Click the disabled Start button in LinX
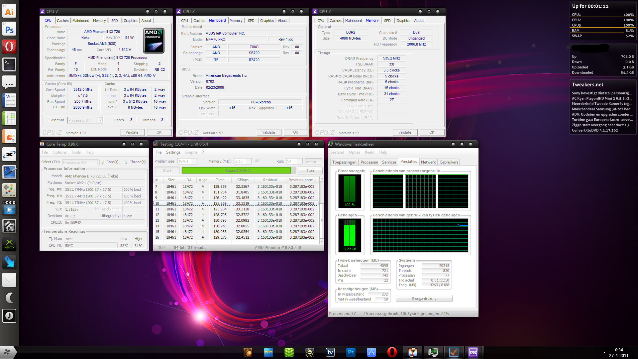 click(167, 171)
